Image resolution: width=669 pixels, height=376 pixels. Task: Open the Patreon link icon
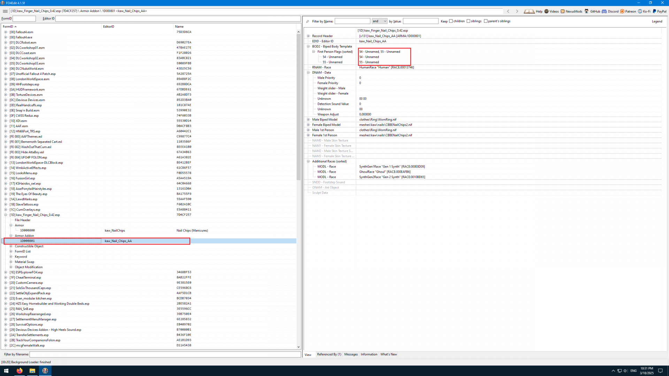pos(622,11)
